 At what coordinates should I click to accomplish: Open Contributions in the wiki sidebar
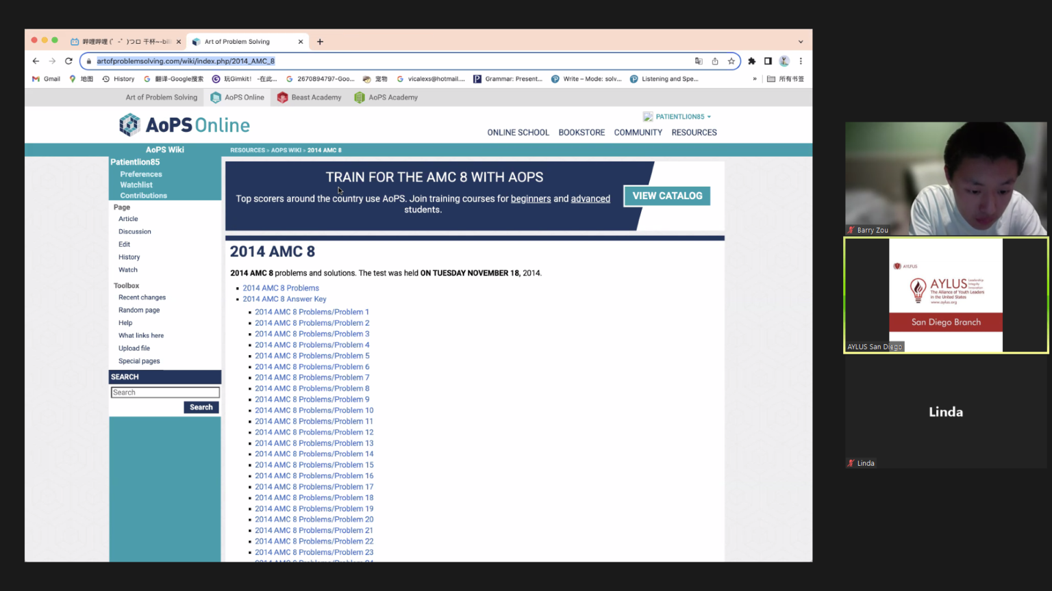pos(143,196)
